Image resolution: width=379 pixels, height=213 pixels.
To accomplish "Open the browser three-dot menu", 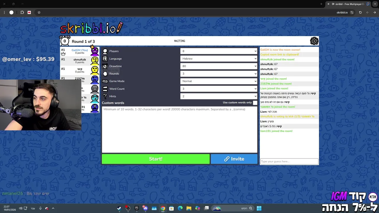I will click(x=4, y=12).
